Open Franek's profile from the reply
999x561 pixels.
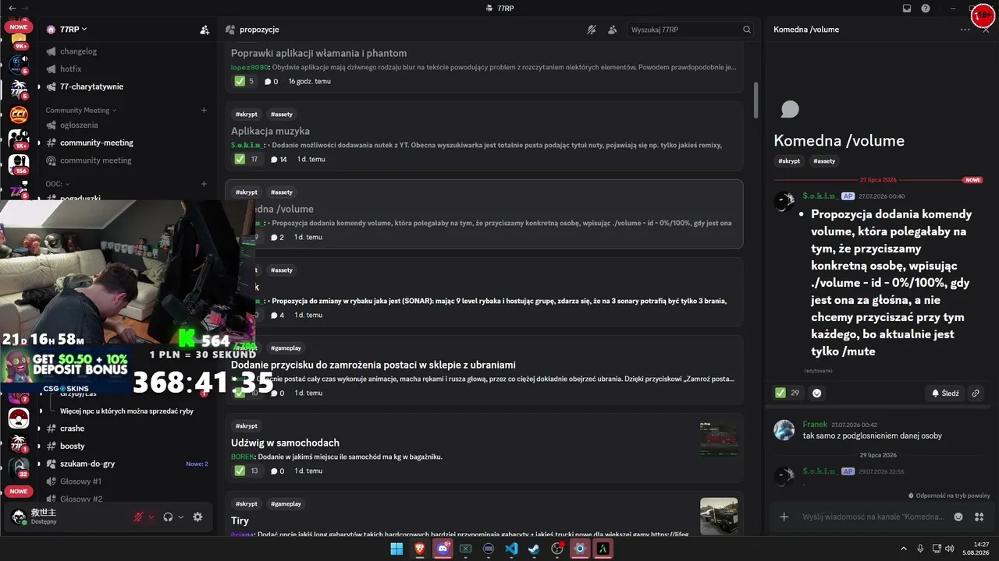tap(815, 425)
